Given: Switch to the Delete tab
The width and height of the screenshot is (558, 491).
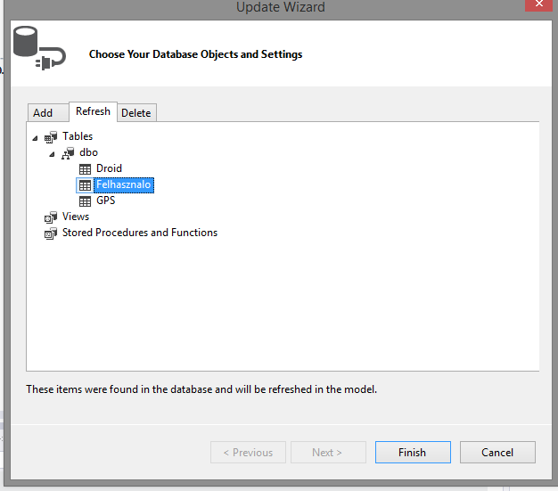Looking at the screenshot, I should point(136,113).
